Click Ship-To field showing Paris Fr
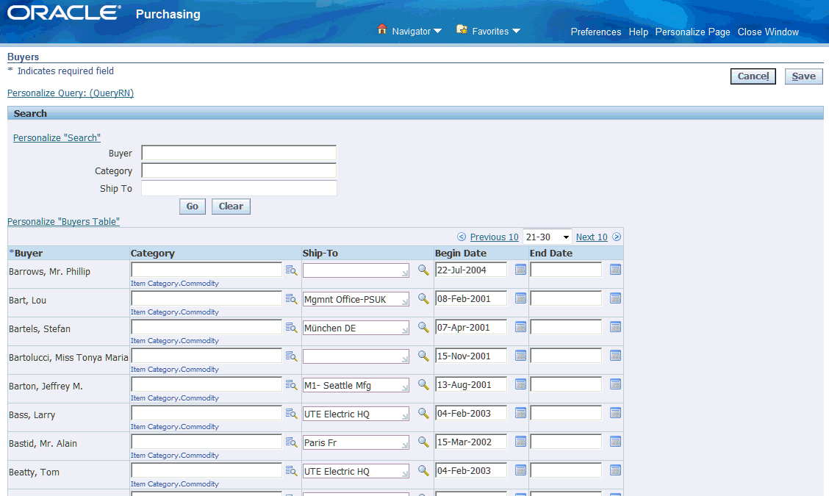 [356, 442]
